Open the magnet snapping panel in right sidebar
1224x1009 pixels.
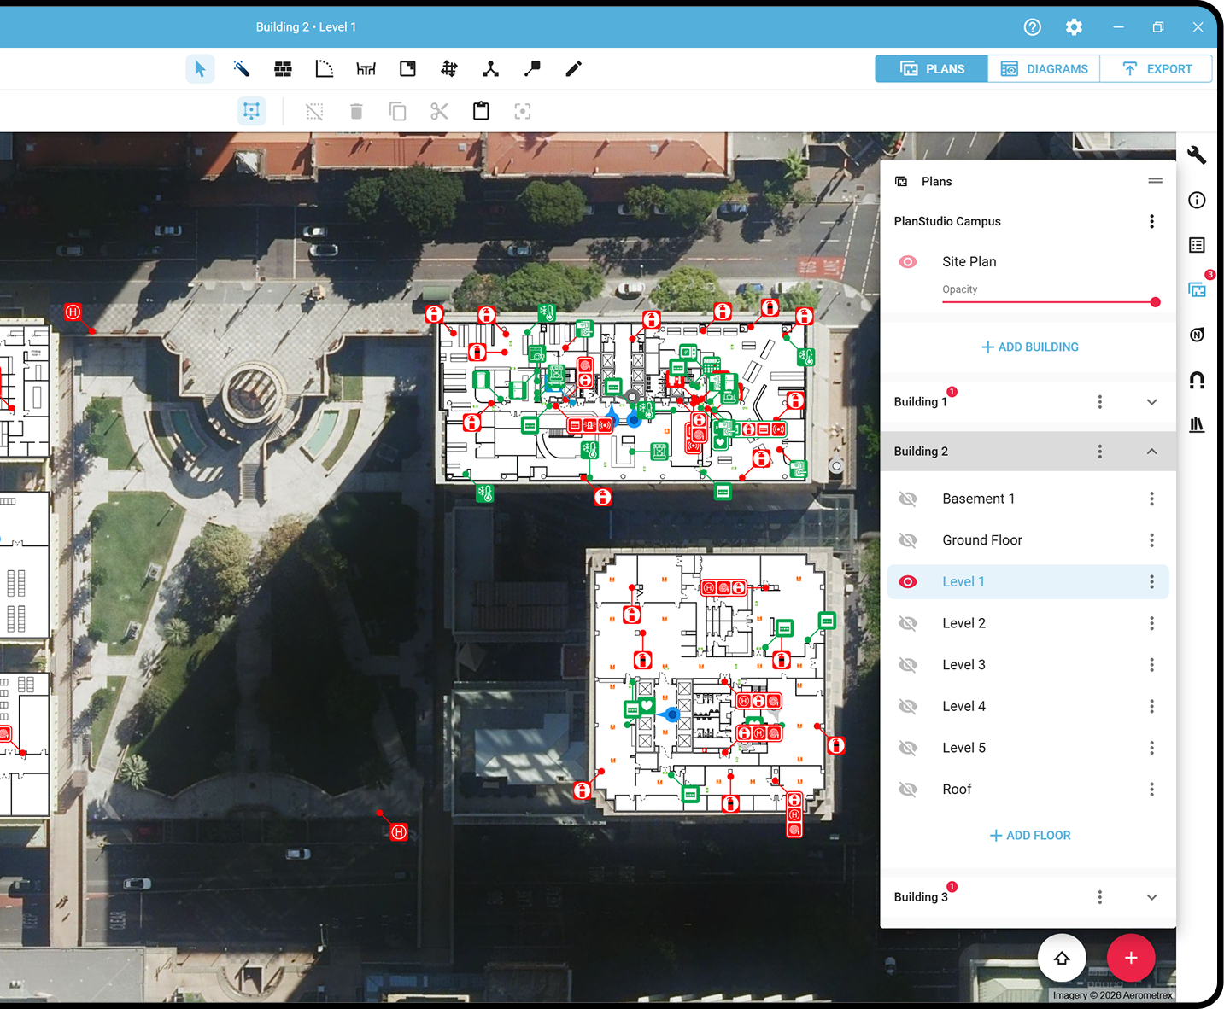pos(1197,380)
